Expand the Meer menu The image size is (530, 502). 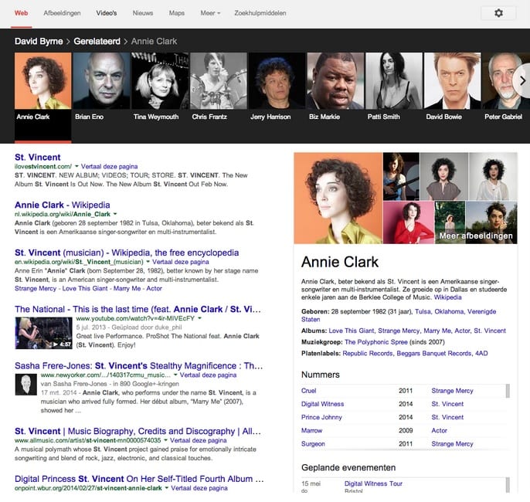click(x=210, y=13)
